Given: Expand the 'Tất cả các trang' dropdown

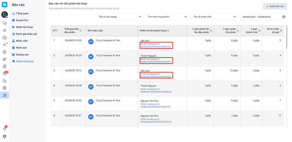Looking at the screenshot, I should pos(120,17).
